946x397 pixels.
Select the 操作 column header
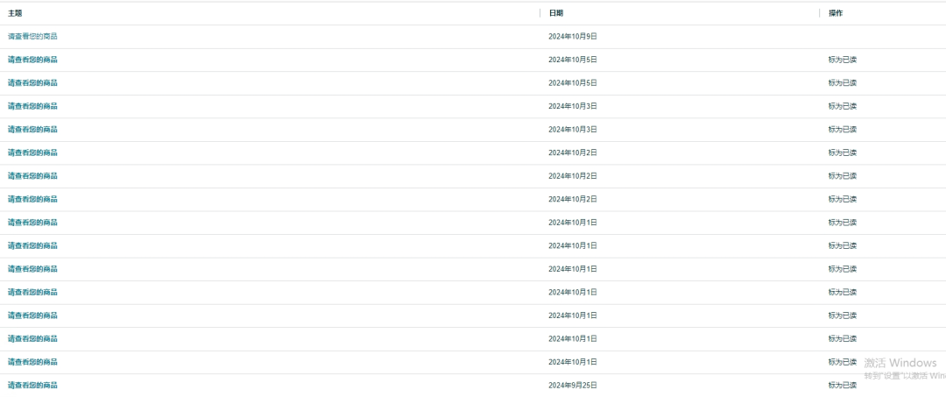coord(836,13)
